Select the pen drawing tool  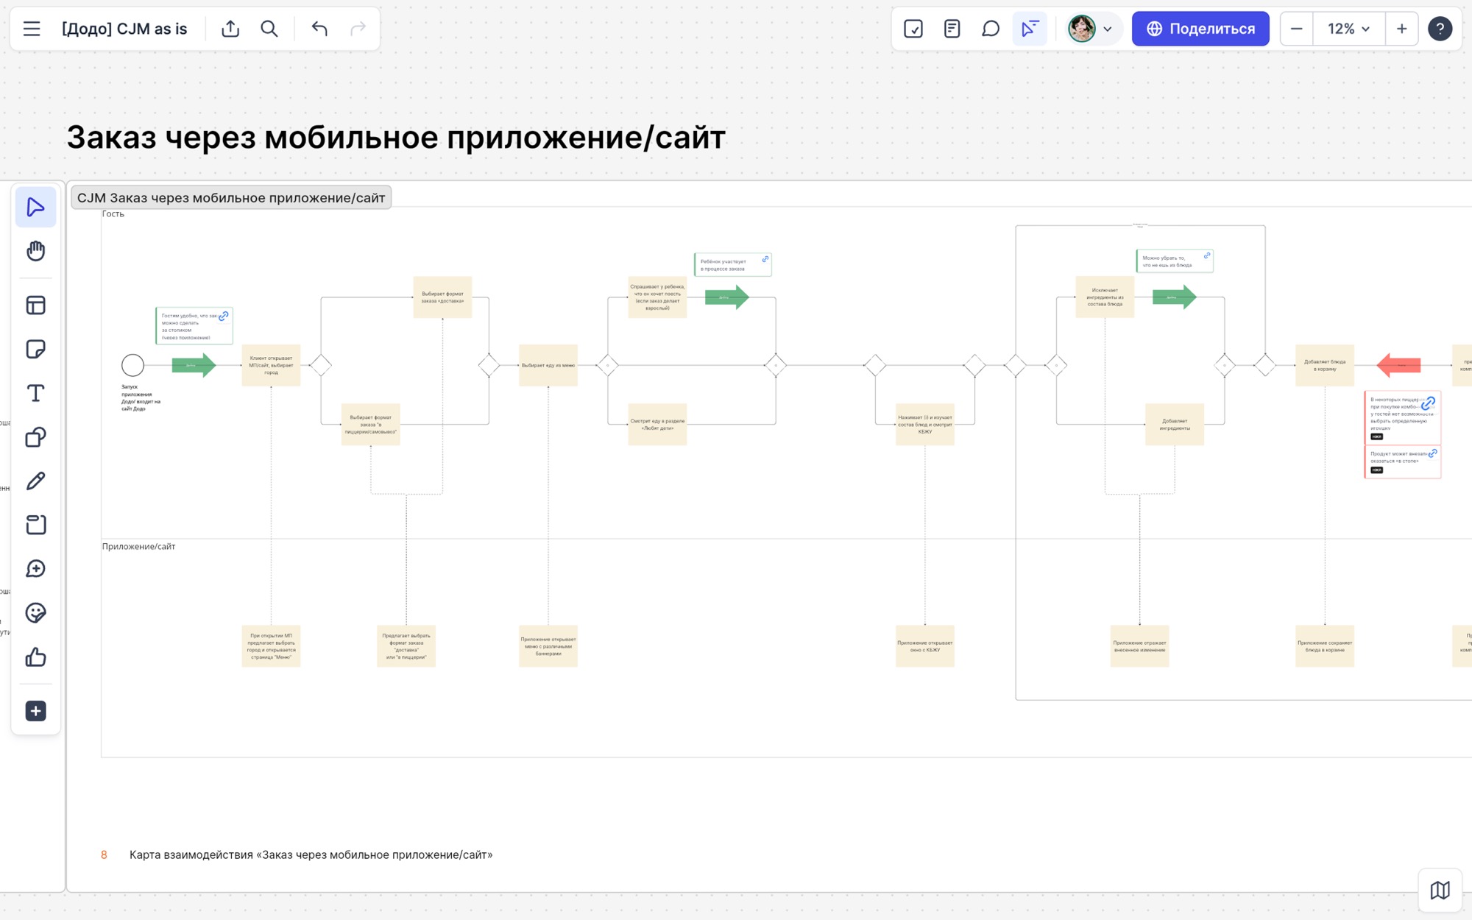click(x=35, y=481)
